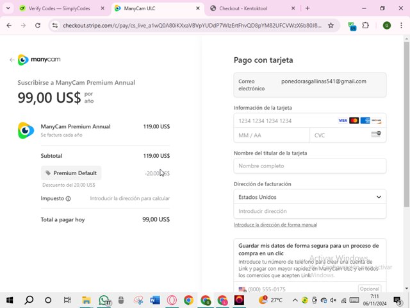Click the Discover card icon
This screenshot has width=410, height=308.
pyautogui.click(x=376, y=121)
